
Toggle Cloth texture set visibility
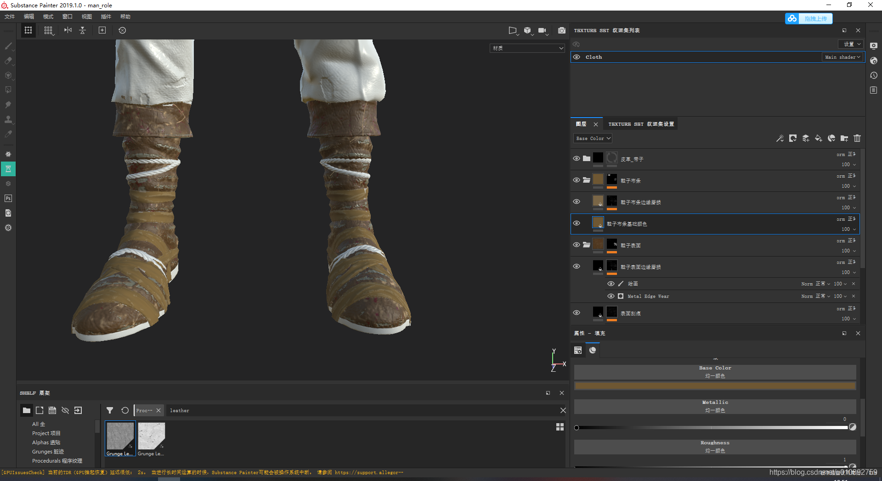pos(577,57)
